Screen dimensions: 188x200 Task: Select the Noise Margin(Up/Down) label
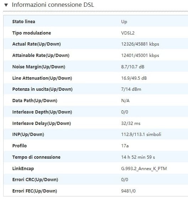point(39,67)
